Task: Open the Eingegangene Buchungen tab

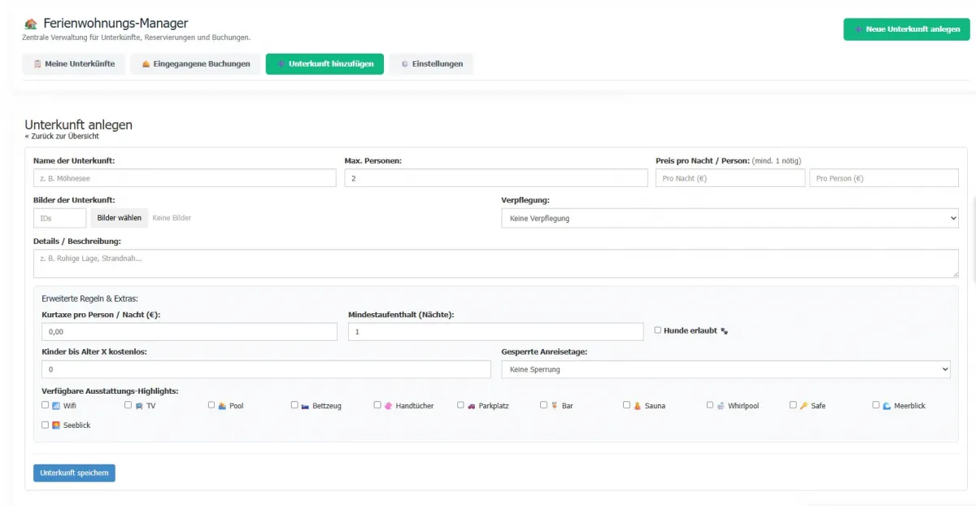Action: 196,64
